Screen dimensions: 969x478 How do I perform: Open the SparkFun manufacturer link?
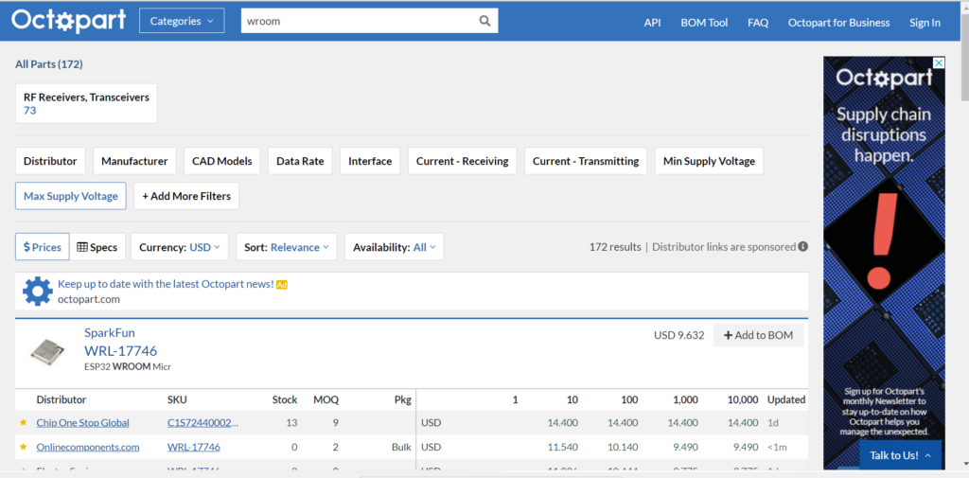click(110, 332)
